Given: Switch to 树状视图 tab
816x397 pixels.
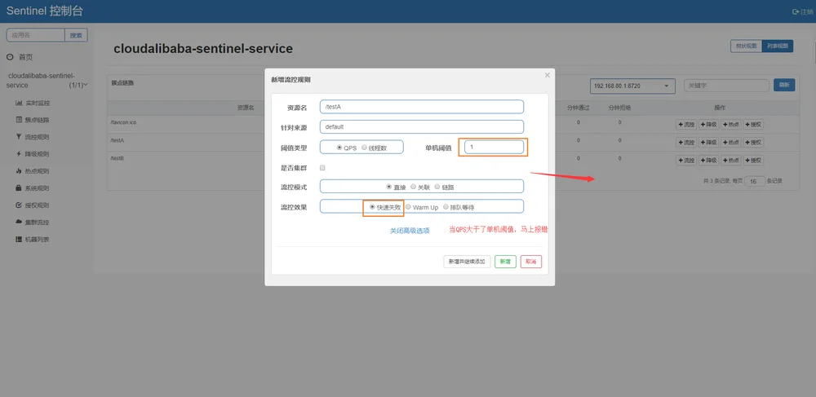Looking at the screenshot, I should [x=747, y=46].
